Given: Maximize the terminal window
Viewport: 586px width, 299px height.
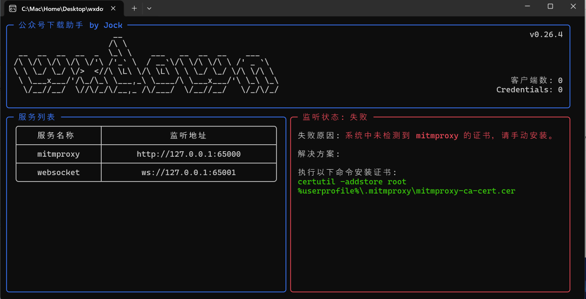Looking at the screenshot, I should pos(550,6).
